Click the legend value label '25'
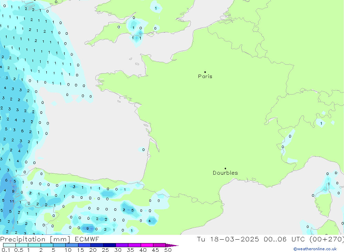Image resolution: width=344 pixels, height=252 pixels. pos(106,250)
